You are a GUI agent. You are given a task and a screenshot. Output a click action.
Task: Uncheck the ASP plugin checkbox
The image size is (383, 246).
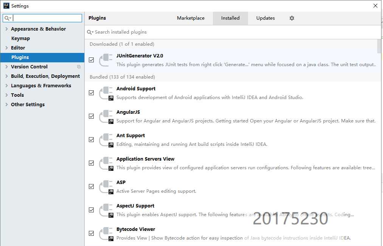(91, 186)
